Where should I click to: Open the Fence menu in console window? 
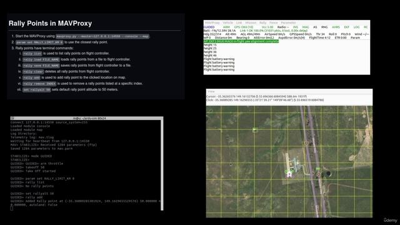coord(274,22)
